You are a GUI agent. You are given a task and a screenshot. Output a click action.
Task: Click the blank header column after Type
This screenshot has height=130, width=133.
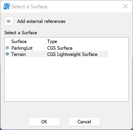118,41
